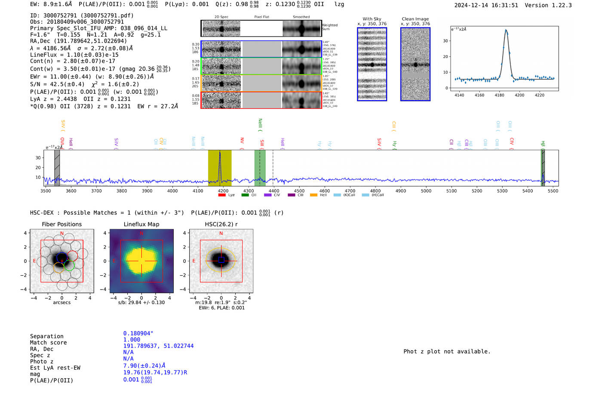This screenshot has width=602, height=410.
Task: Select the *Q(0.98) OII (3728) line
Action: 104,106
